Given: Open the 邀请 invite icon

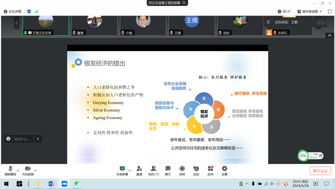Looking at the screenshot, I should [x=139, y=169].
